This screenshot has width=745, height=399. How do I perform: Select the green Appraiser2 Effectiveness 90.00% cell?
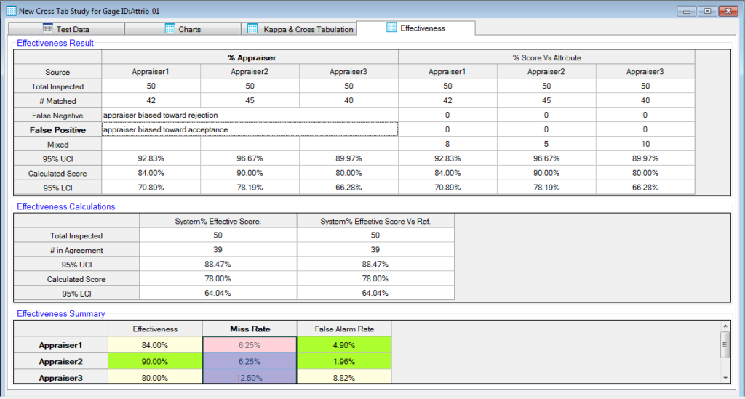tap(154, 361)
